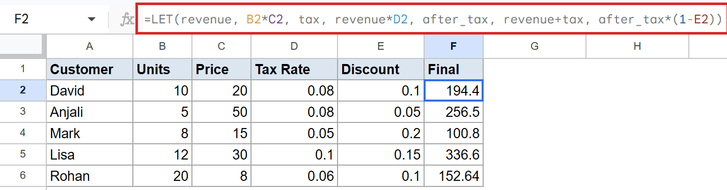Screen dimensions: 727x190
Task: Click the select-all corner box
Action: (x=23, y=46)
